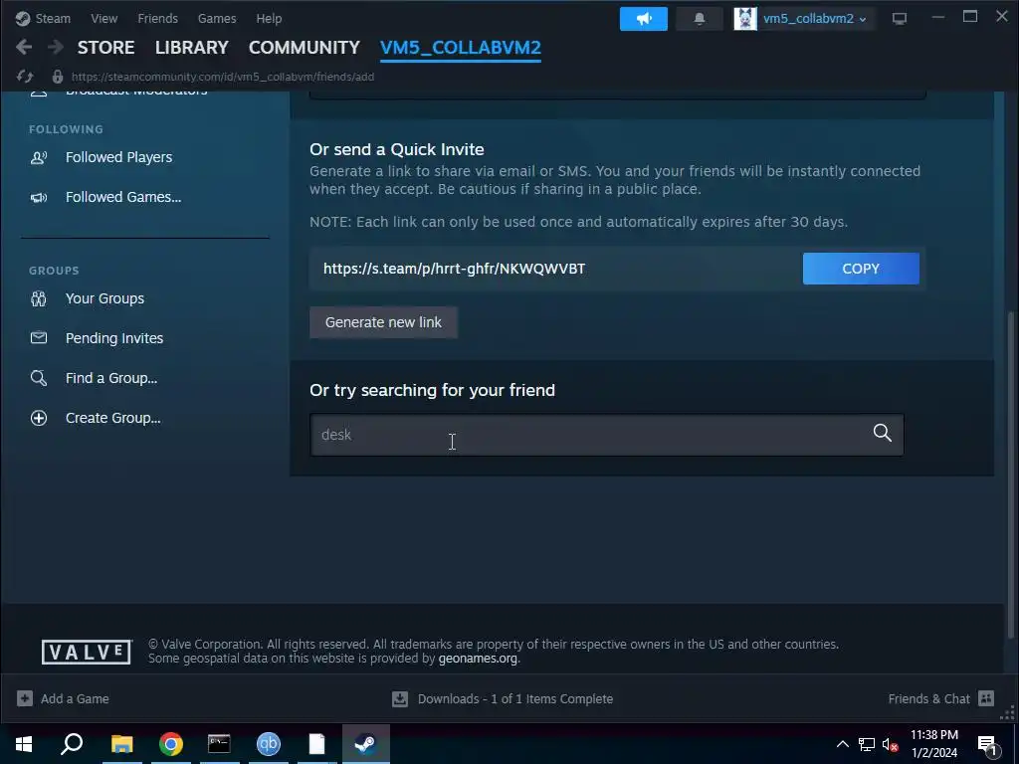Image resolution: width=1019 pixels, height=764 pixels.
Task: Click the padlock security icon
Action: 57,77
